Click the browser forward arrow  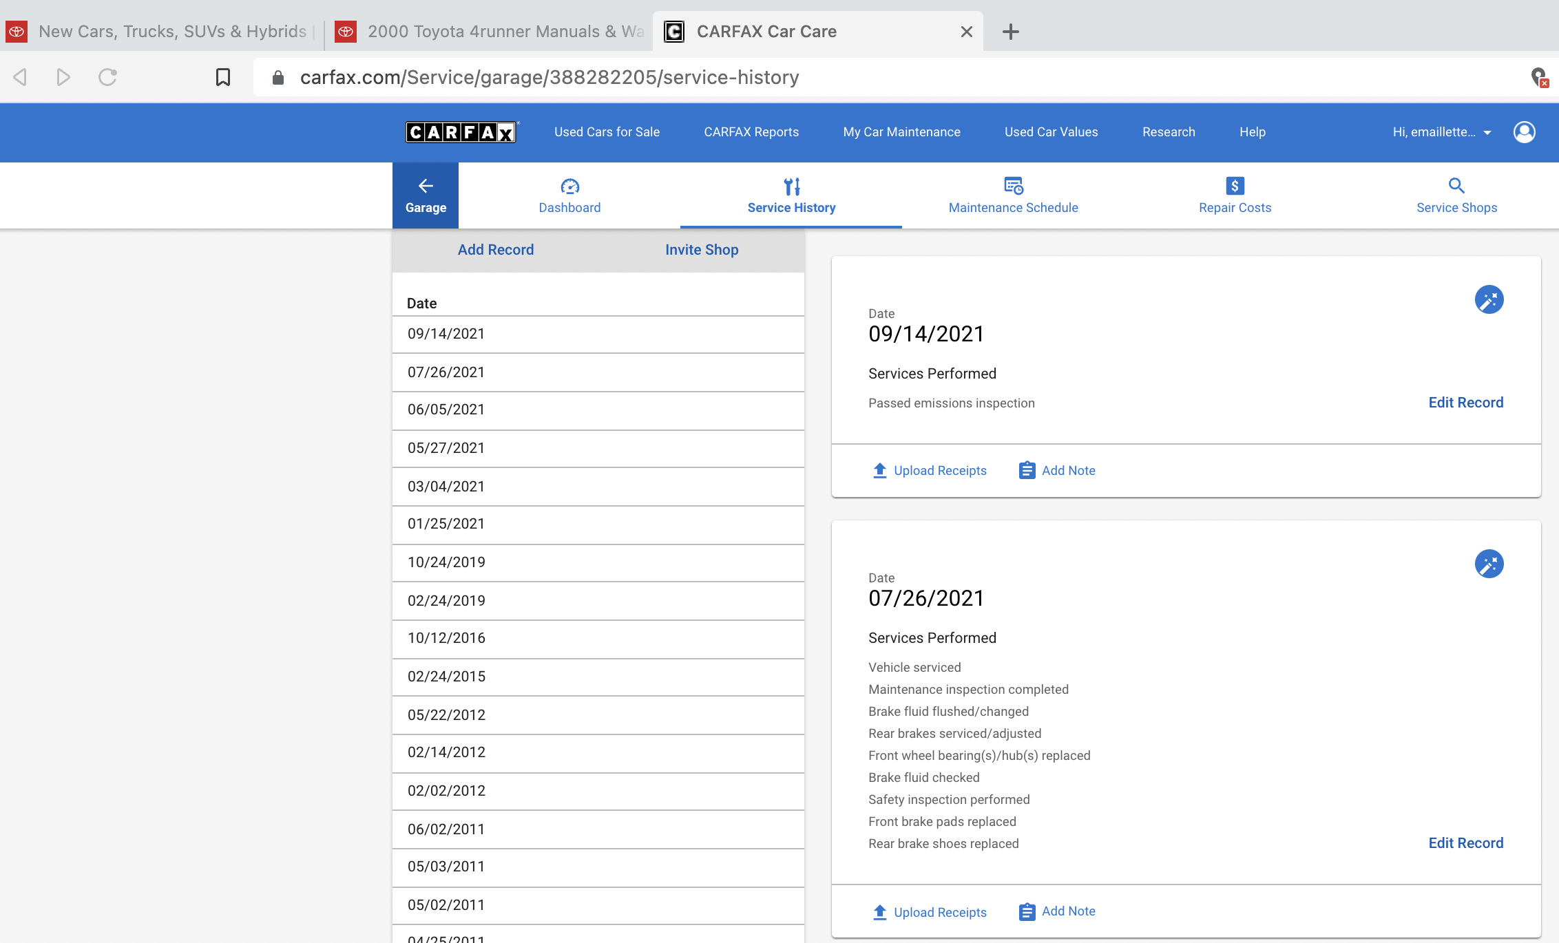click(x=63, y=77)
